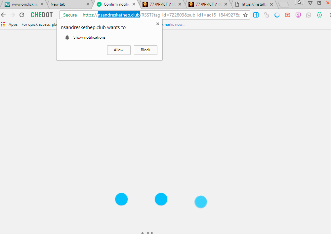Close the Confirm notifications tab

pyautogui.click(x=134, y=4)
